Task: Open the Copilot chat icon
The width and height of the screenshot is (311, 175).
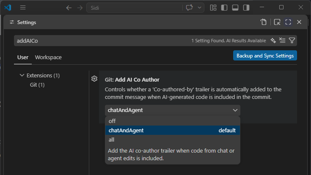Action: tap(189, 8)
